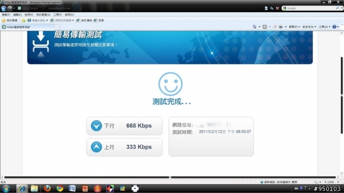The width and height of the screenshot is (344, 193).
Task: Click the Internet Explorer taskbar icon
Action: (x=21, y=188)
